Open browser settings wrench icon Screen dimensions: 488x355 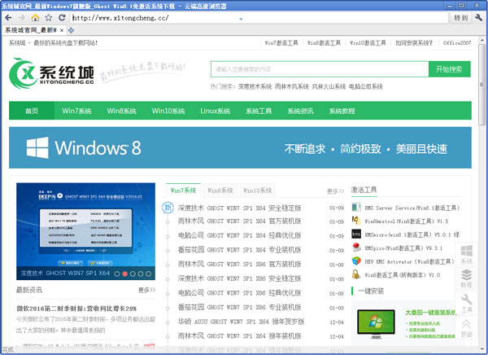[x=479, y=18]
